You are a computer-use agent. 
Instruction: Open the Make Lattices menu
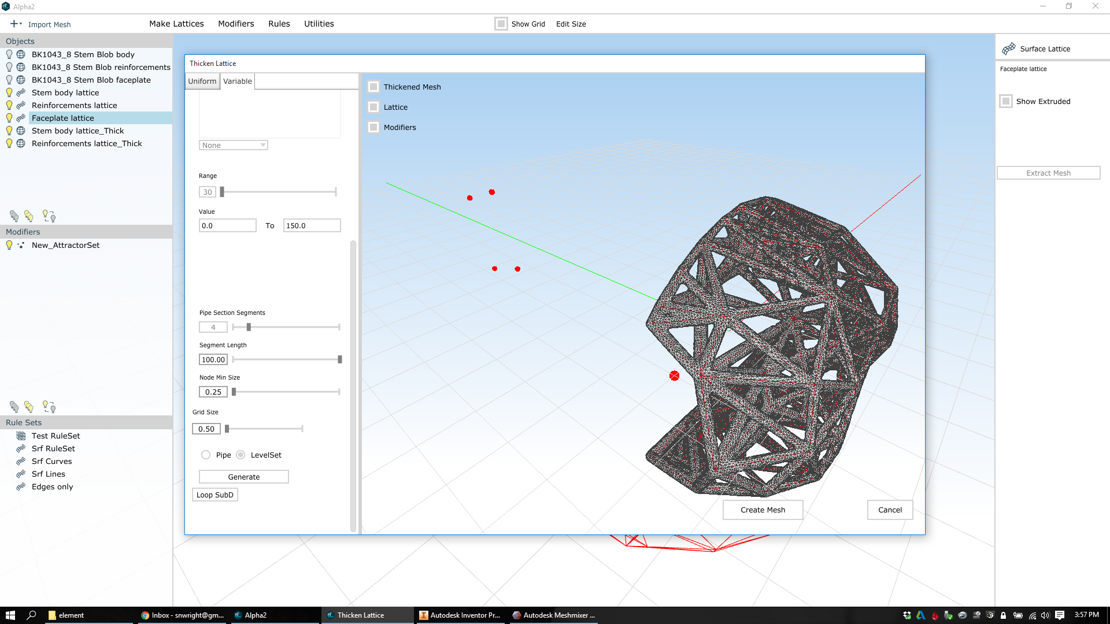[176, 24]
